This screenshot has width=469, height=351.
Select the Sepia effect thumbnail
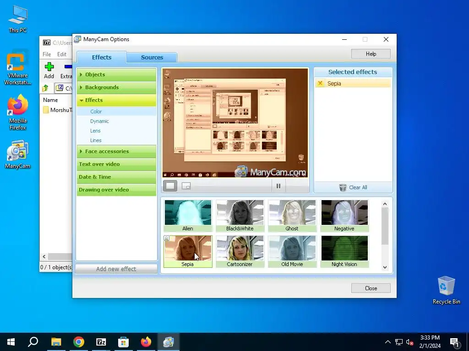[188, 251]
